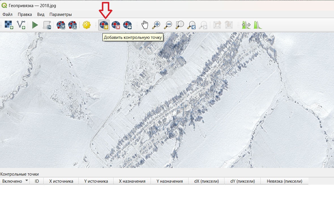The height and width of the screenshot is (217, 334).
Task: Select the Zoom In magnifier tool
Action: coord(156,25)
